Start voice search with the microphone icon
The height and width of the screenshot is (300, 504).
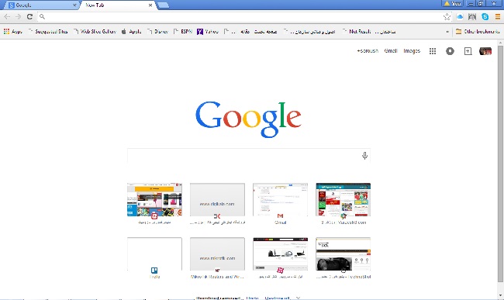point(364,156)
